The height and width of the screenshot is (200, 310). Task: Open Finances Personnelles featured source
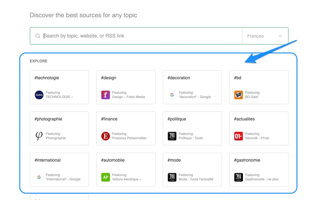point(129,138)
